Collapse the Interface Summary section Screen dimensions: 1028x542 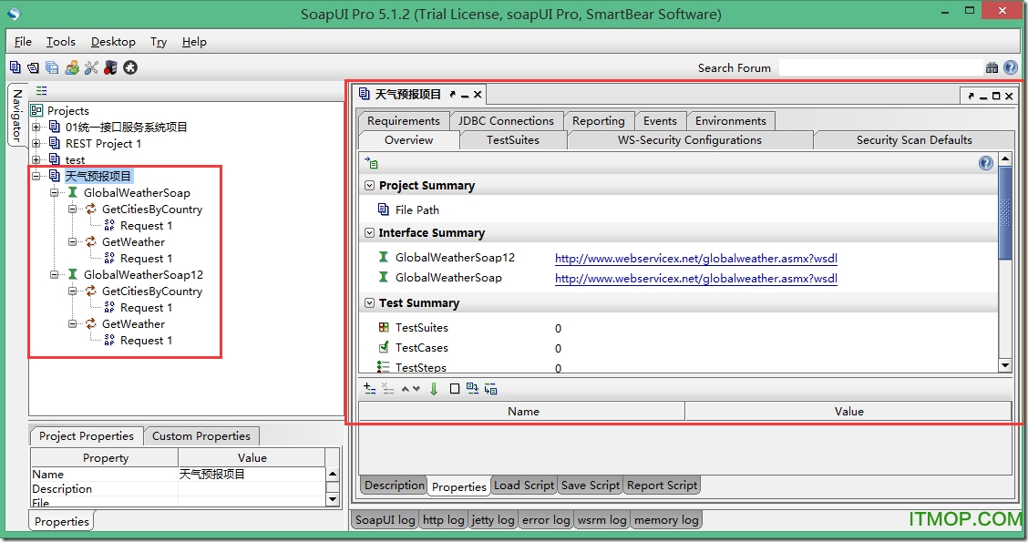click(x=370, y=232)
